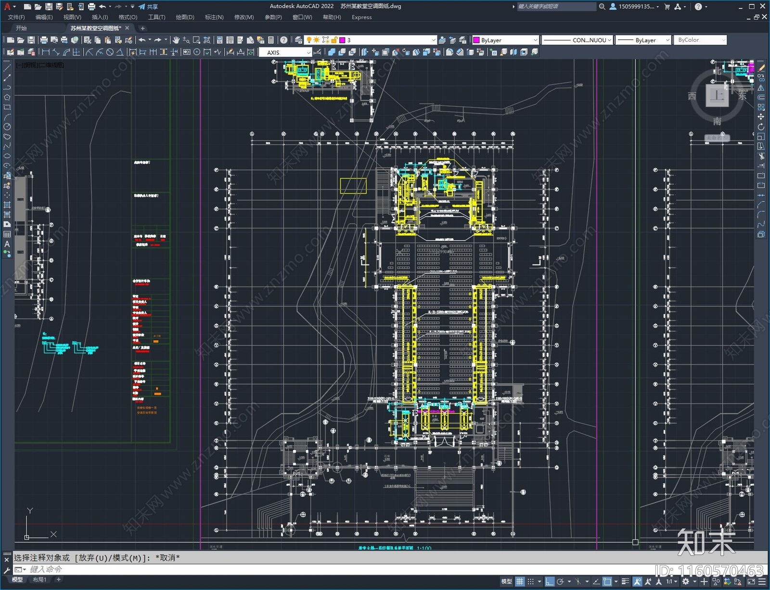Select the Pan hand tool
The image size is (770, 590).
click(176, 40)
